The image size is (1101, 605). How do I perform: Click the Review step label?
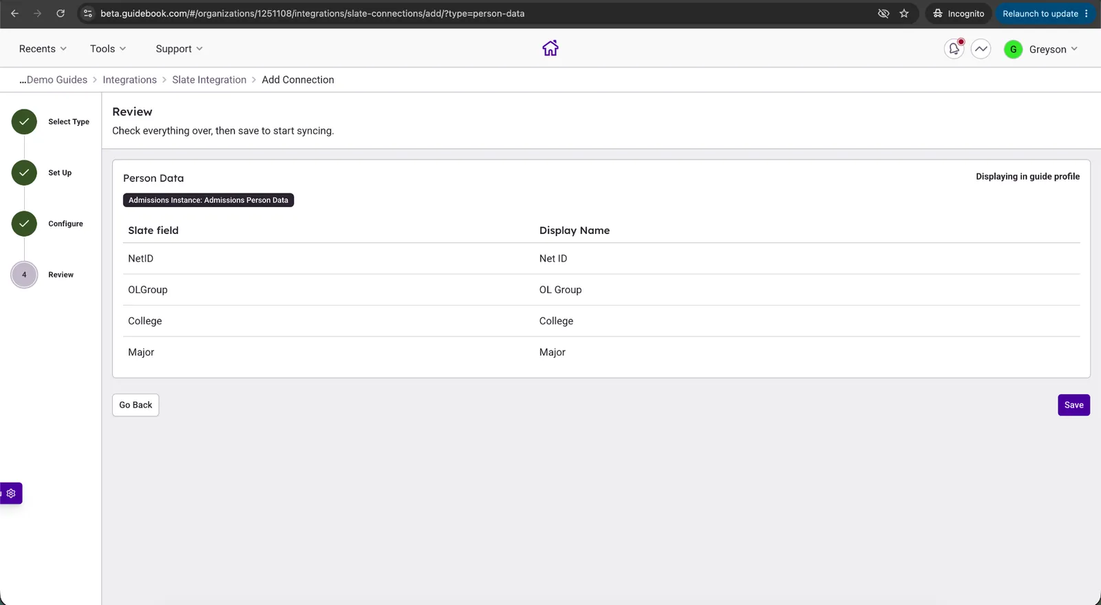tap(61, 275)
